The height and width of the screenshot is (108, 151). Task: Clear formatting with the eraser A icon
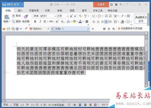click(80, 16)
